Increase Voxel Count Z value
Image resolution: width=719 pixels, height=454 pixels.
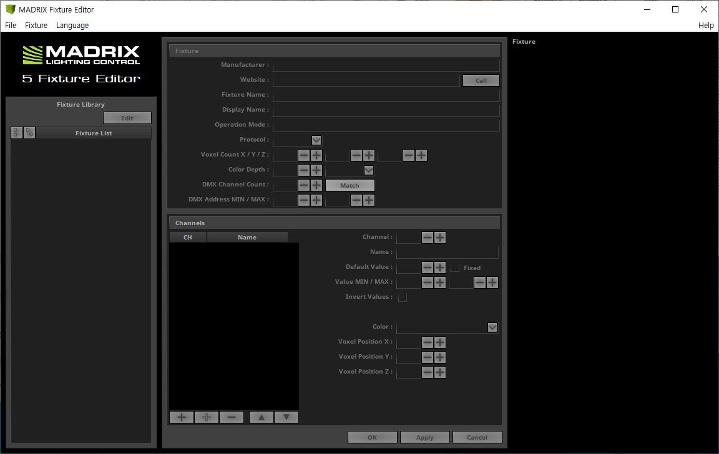[421, 155]
